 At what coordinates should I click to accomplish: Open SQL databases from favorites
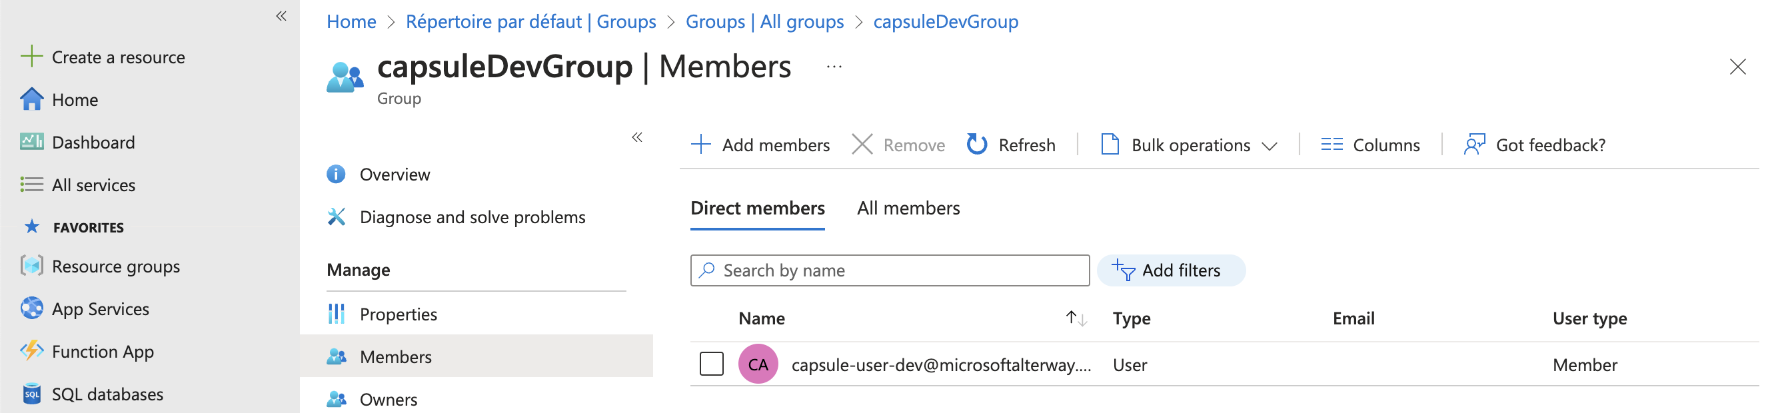click(x=107, y=394)
